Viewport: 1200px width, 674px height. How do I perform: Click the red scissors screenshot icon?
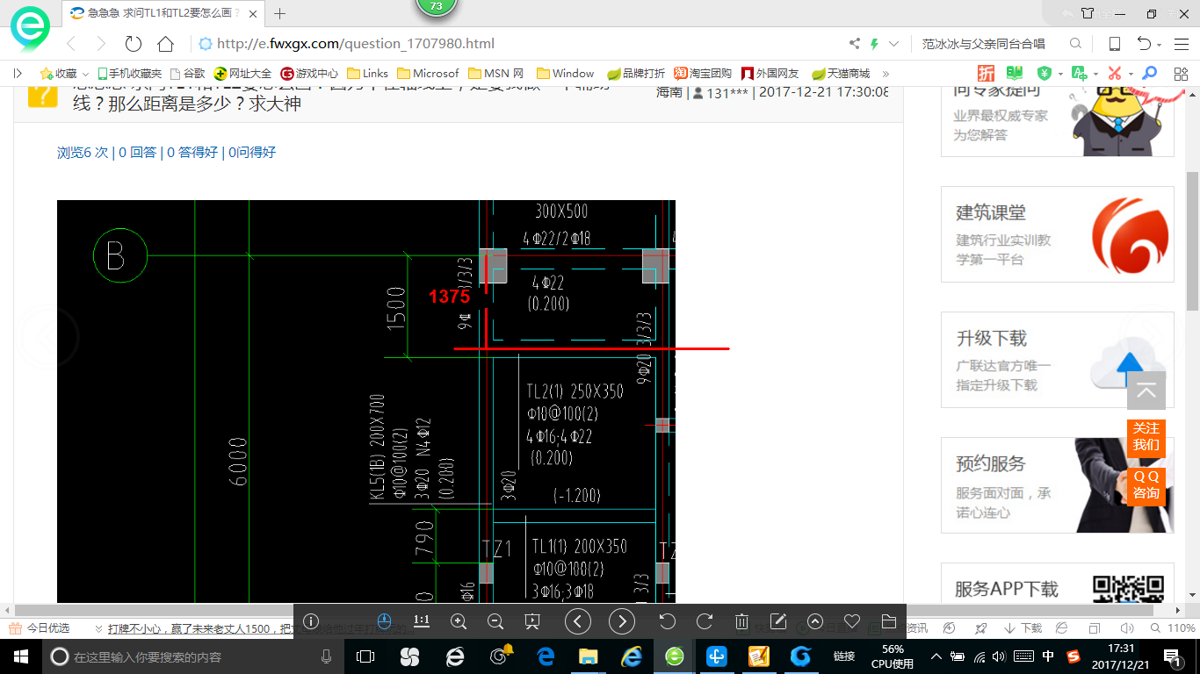[1115, 74]
